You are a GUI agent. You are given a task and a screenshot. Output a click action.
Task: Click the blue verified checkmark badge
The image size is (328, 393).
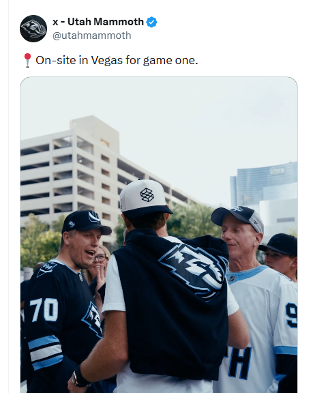(x=152, y=22)
